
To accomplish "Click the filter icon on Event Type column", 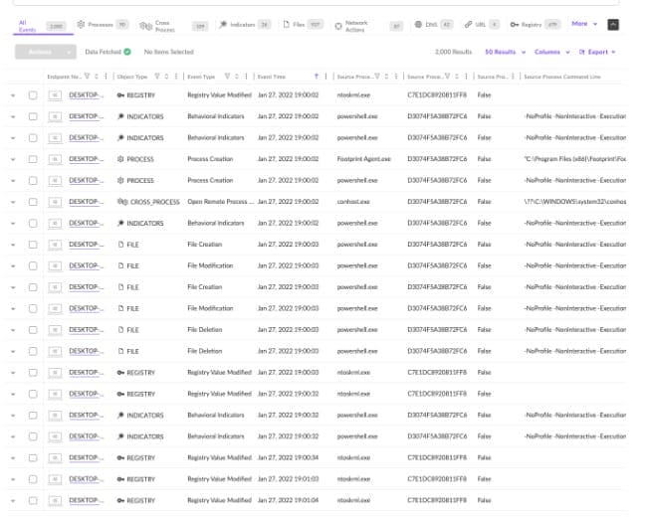I will [227, 76].
